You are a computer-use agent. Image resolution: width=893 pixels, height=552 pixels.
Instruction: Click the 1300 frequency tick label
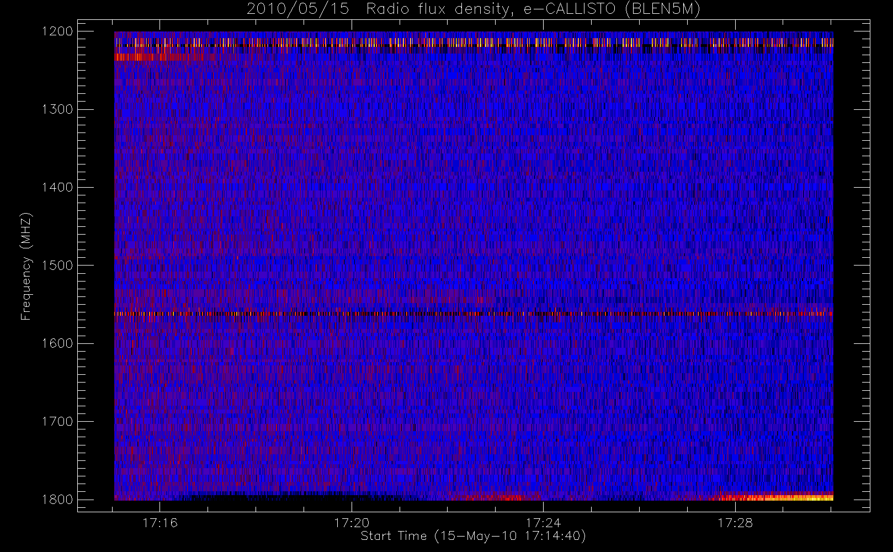[x=57, y=109]
